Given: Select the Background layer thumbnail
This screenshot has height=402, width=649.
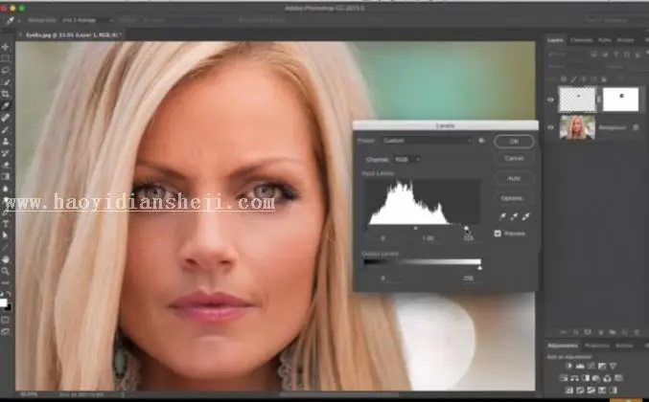Looking at the screenshot, I should [577, 127].
